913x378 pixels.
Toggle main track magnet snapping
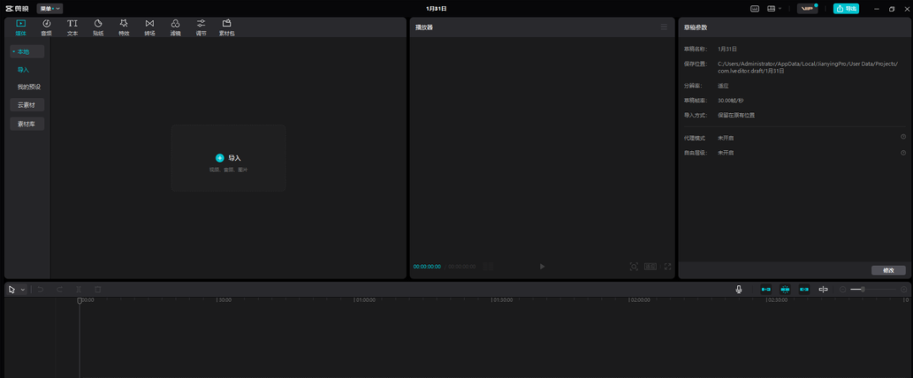(766, 289)
